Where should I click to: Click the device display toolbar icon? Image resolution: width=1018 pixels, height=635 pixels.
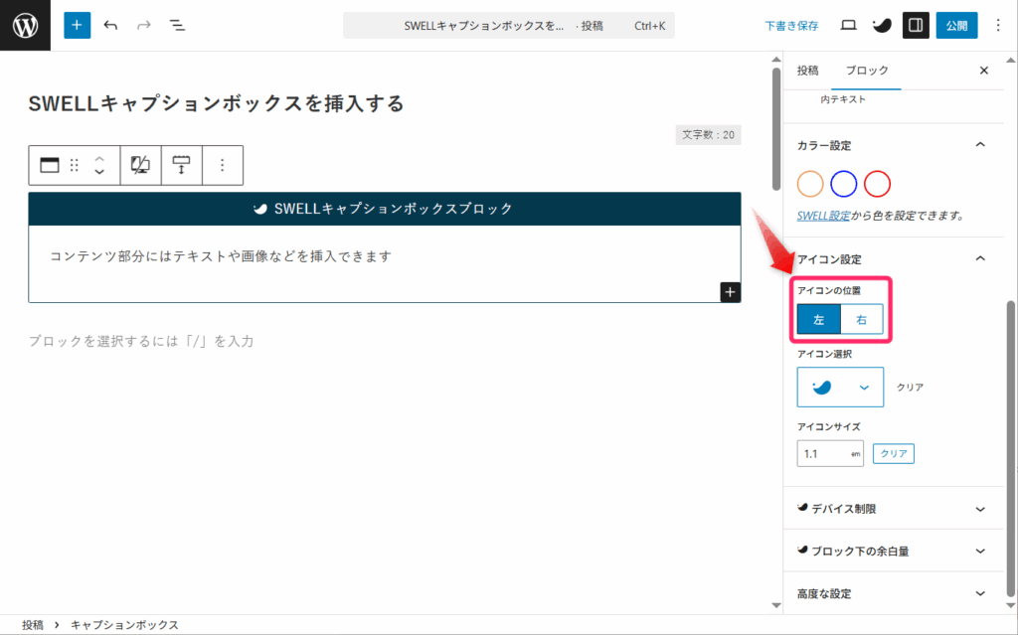pyautogui.click(x=140, y=165)
